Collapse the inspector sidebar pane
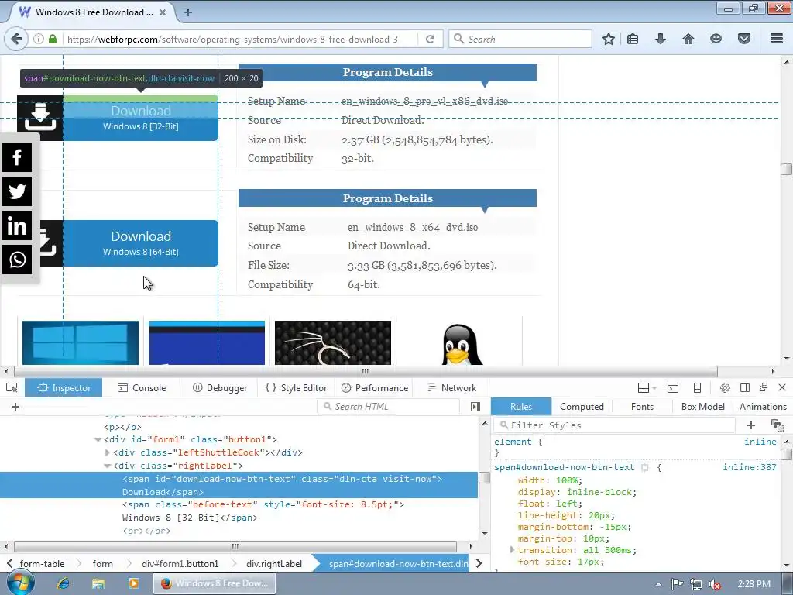 [x=475, y=407]
